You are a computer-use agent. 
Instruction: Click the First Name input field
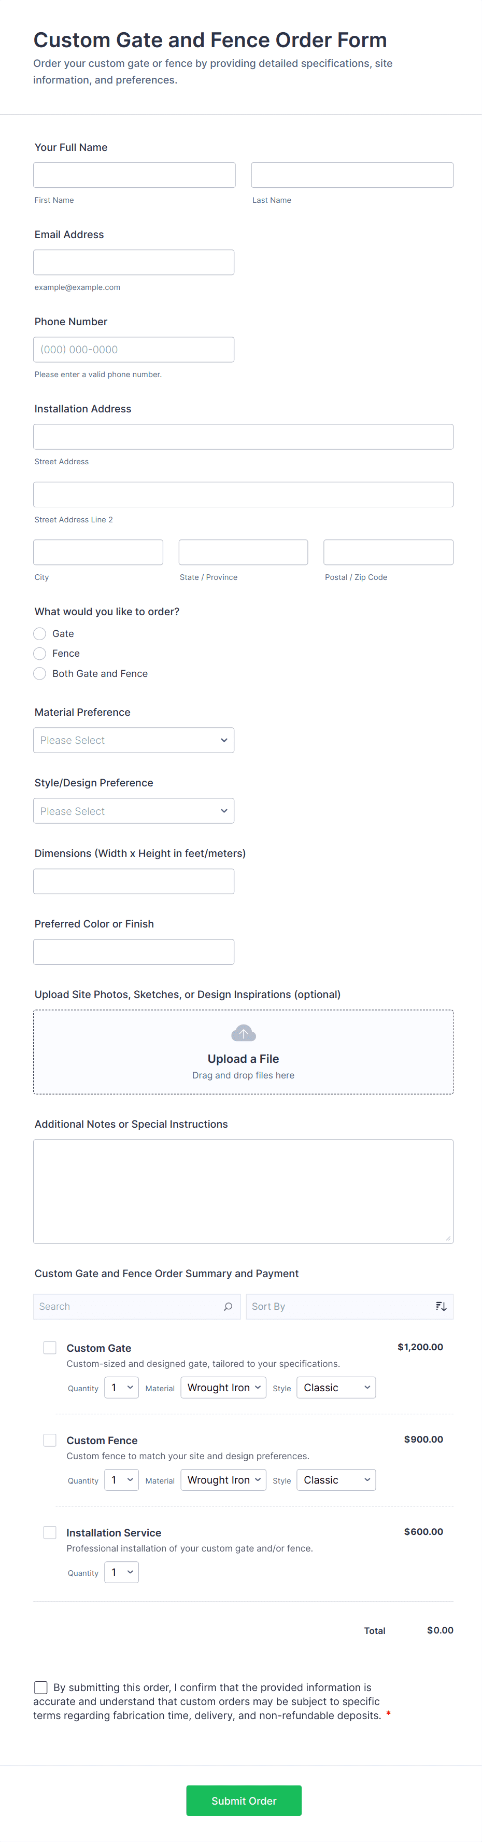(x=134, y=175)
